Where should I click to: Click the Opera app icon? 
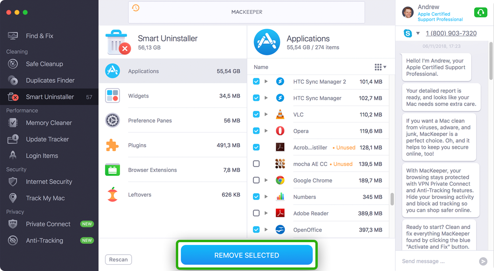280,131
